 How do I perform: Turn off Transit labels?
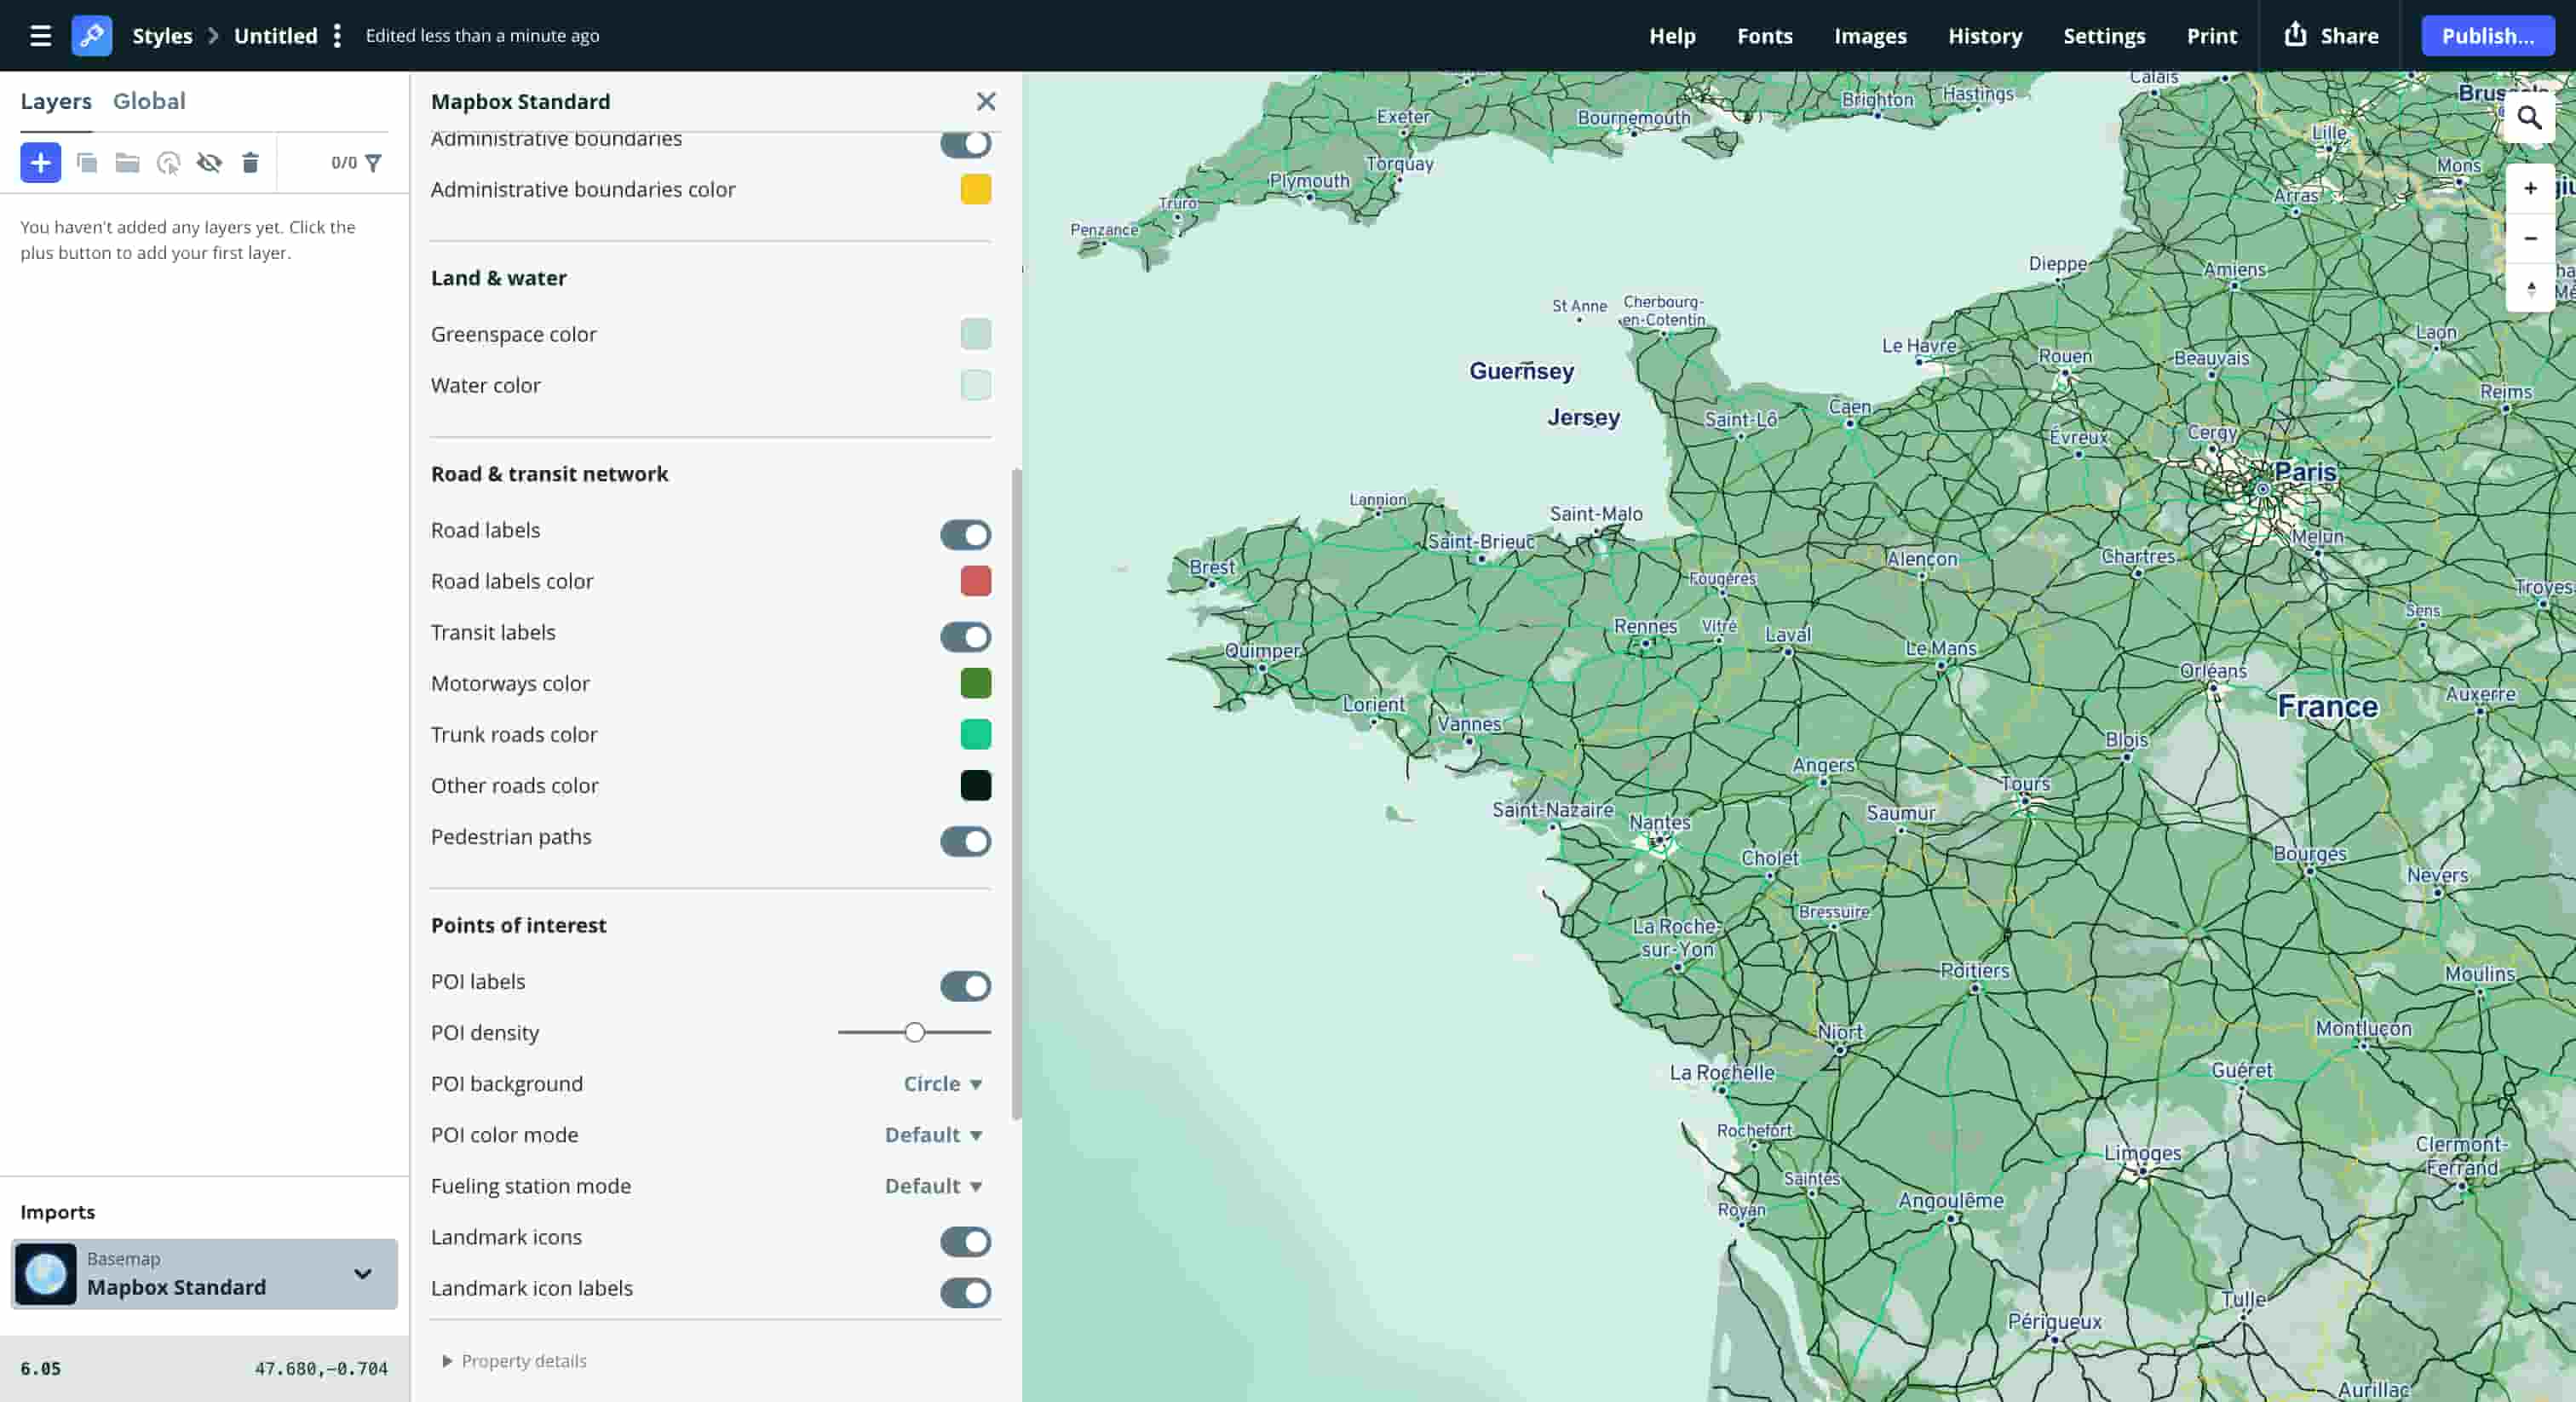click(x=965, y=637)
